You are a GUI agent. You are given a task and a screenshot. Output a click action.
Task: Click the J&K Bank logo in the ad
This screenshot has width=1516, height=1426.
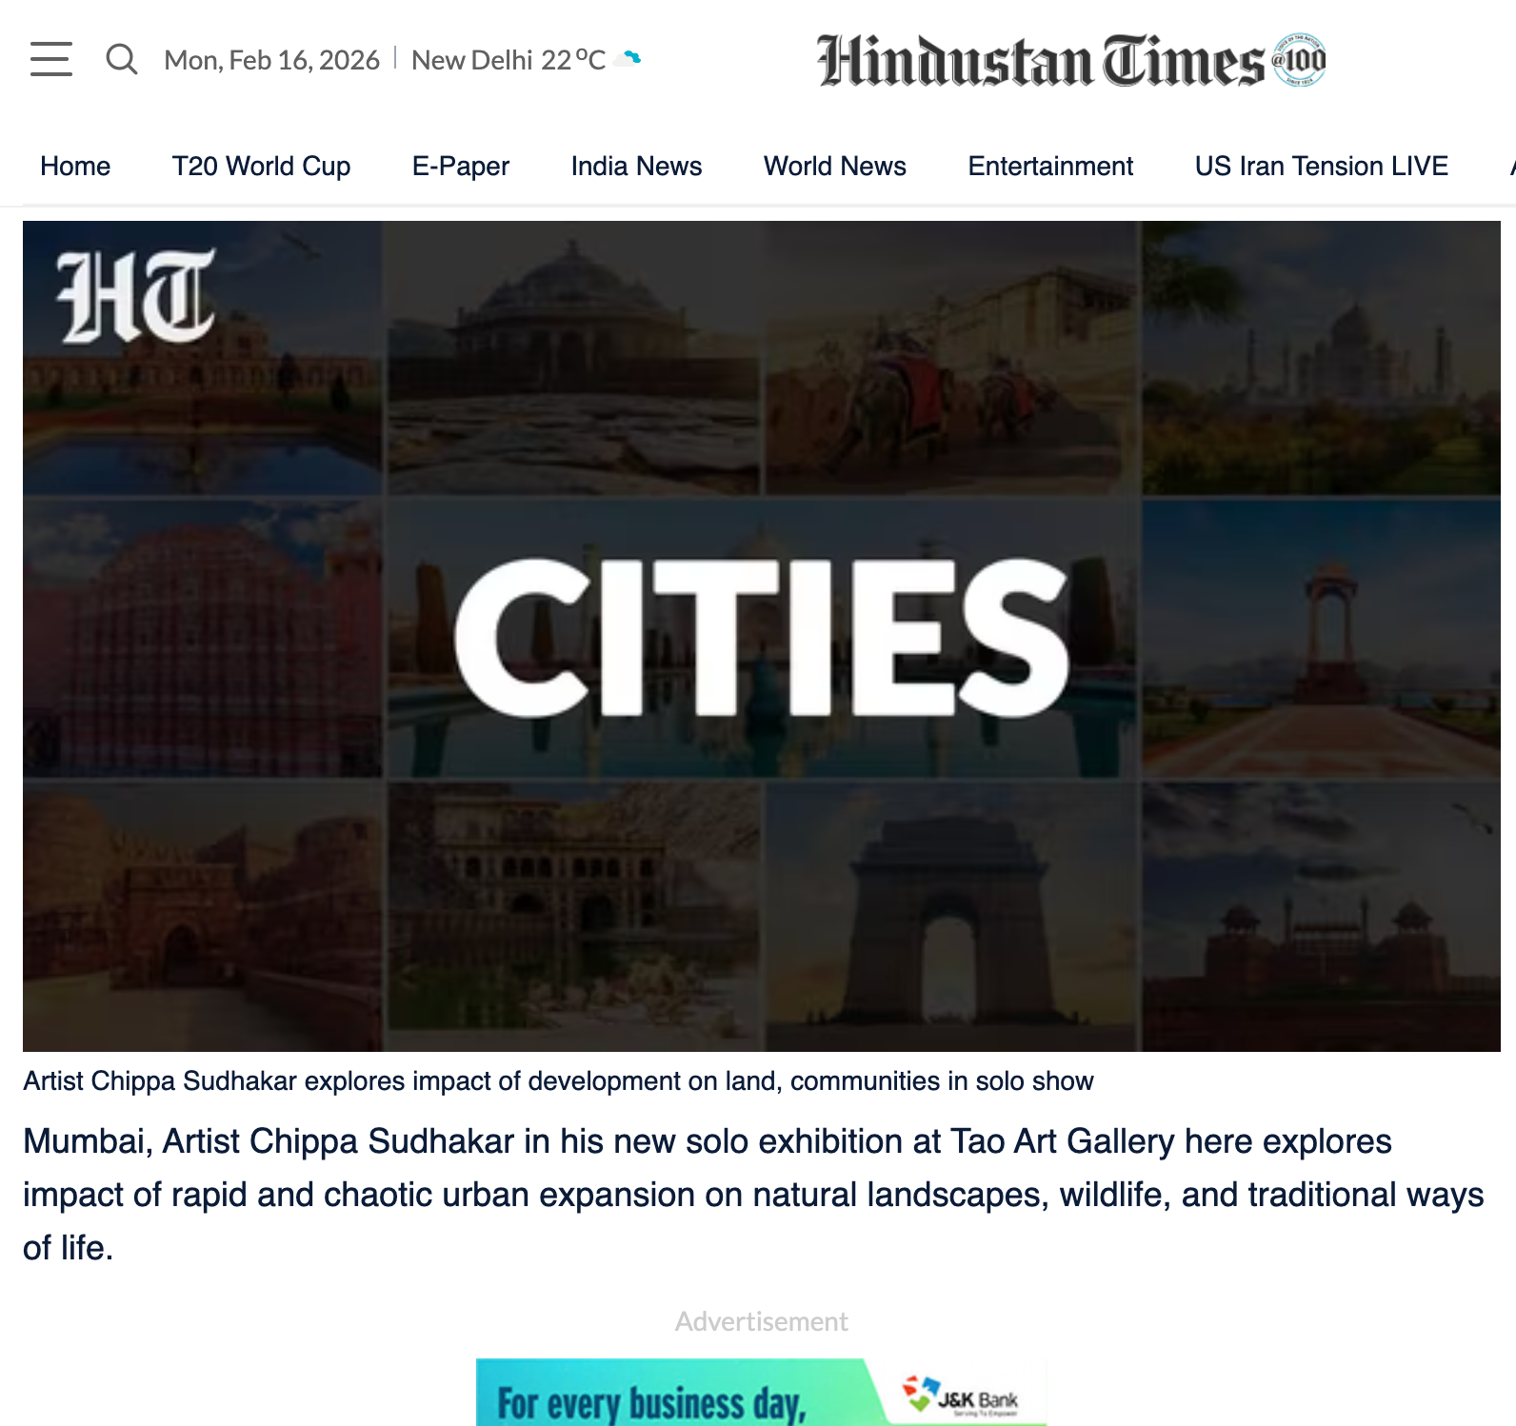point(962,1396)
